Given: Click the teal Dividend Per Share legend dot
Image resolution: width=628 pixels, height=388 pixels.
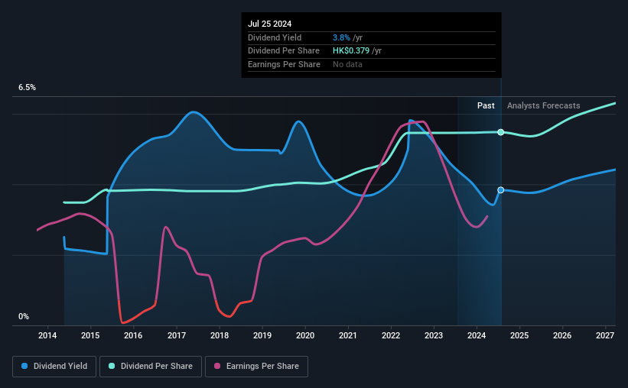Looking at the screenshot, I should tap(112, 366).
